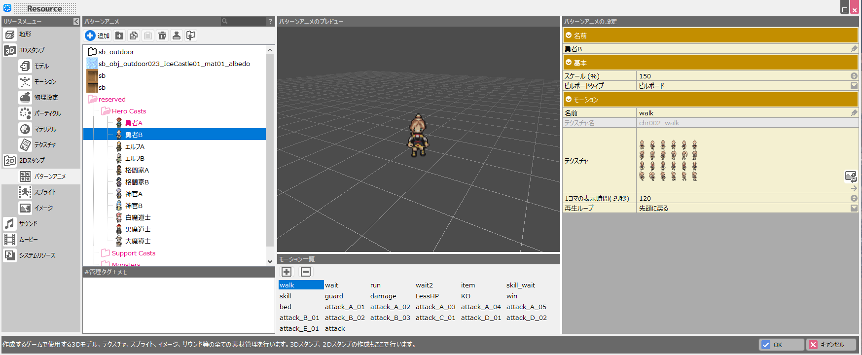The height and width of the screenshot is (355, 862).
Task: Click the 追加 add button
Action: (x=98, y=35)
